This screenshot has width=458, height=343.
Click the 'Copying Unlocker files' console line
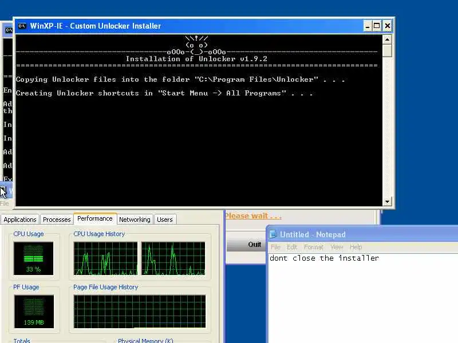(x=180, y=79)
